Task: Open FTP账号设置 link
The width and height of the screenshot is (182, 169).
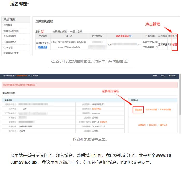Action: tap(165, 110)
